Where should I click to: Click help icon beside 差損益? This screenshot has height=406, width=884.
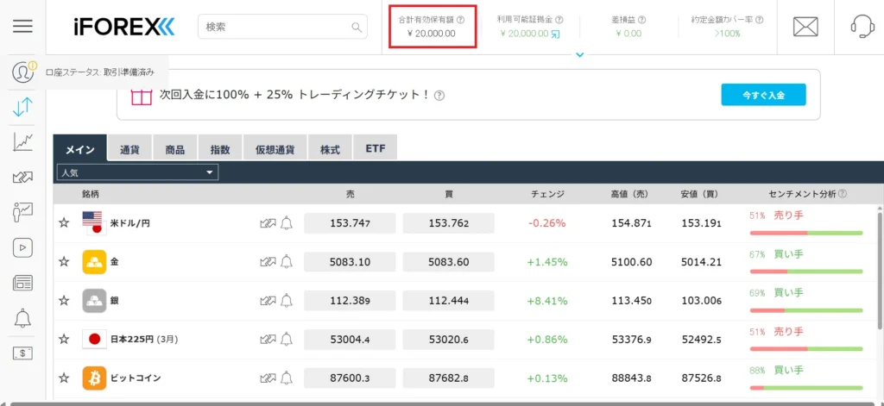coord(641,20)
